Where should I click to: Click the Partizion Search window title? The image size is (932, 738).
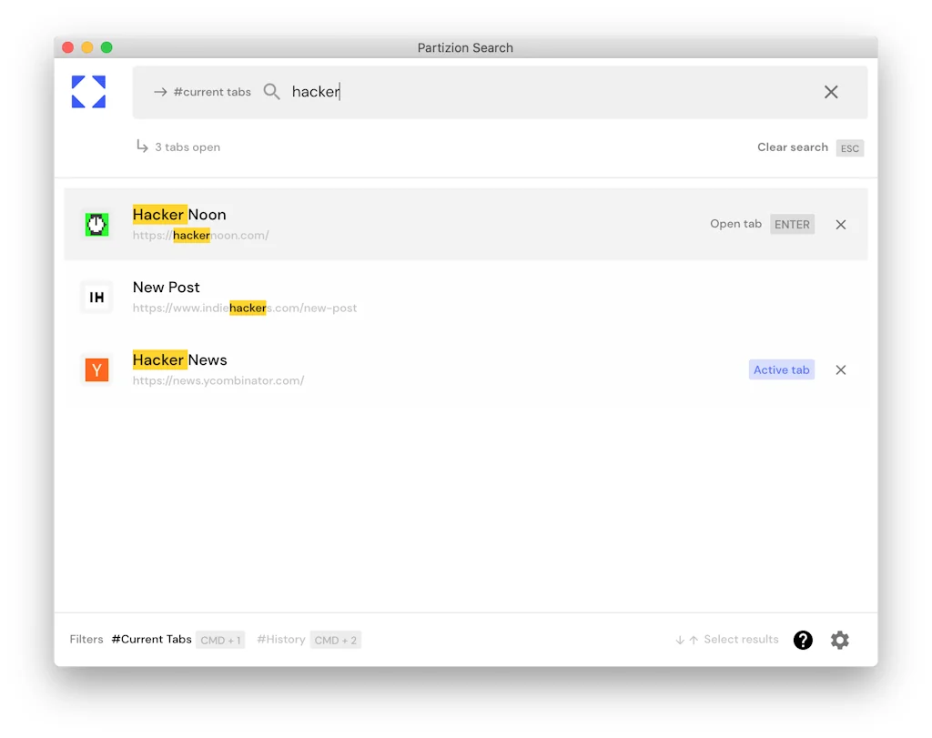[465, 47]
